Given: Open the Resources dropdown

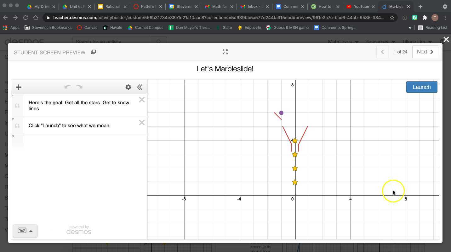Looking at the screenshot, I should coord(377,41).
